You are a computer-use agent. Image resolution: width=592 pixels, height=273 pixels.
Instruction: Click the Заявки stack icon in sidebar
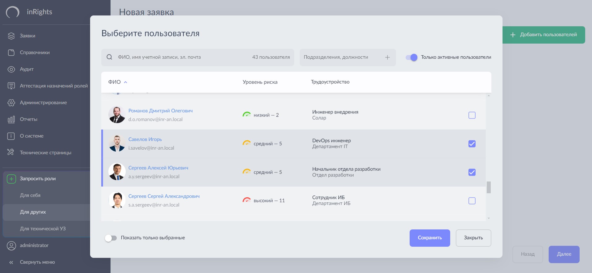tap(11, 36)
